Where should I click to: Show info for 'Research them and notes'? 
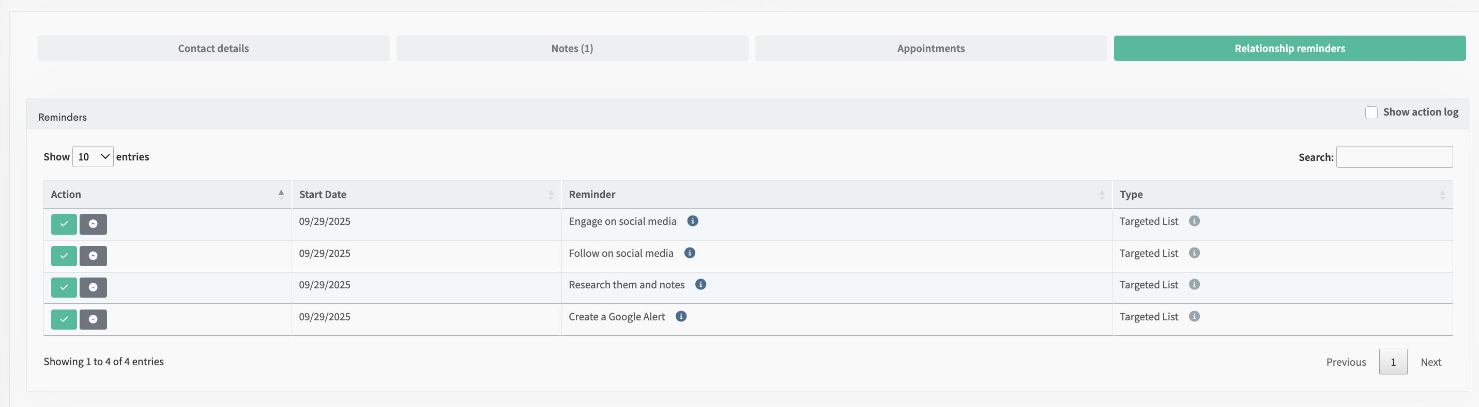coord(700,284)
